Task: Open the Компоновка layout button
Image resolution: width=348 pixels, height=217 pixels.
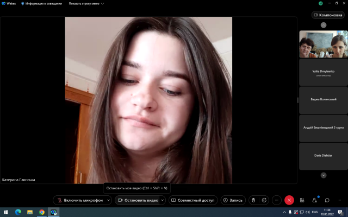Action: pos(328,15)
